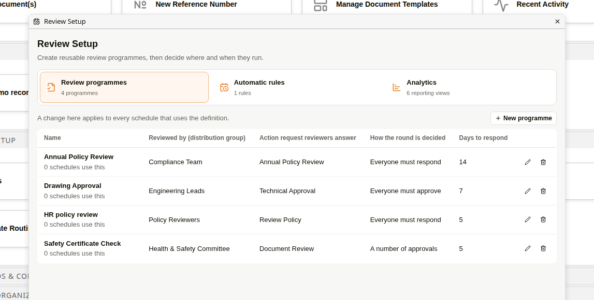This screenshot has height=300, width=594.
Task: Click the Review Setup title bar icon
Action: tap(36, 22)
